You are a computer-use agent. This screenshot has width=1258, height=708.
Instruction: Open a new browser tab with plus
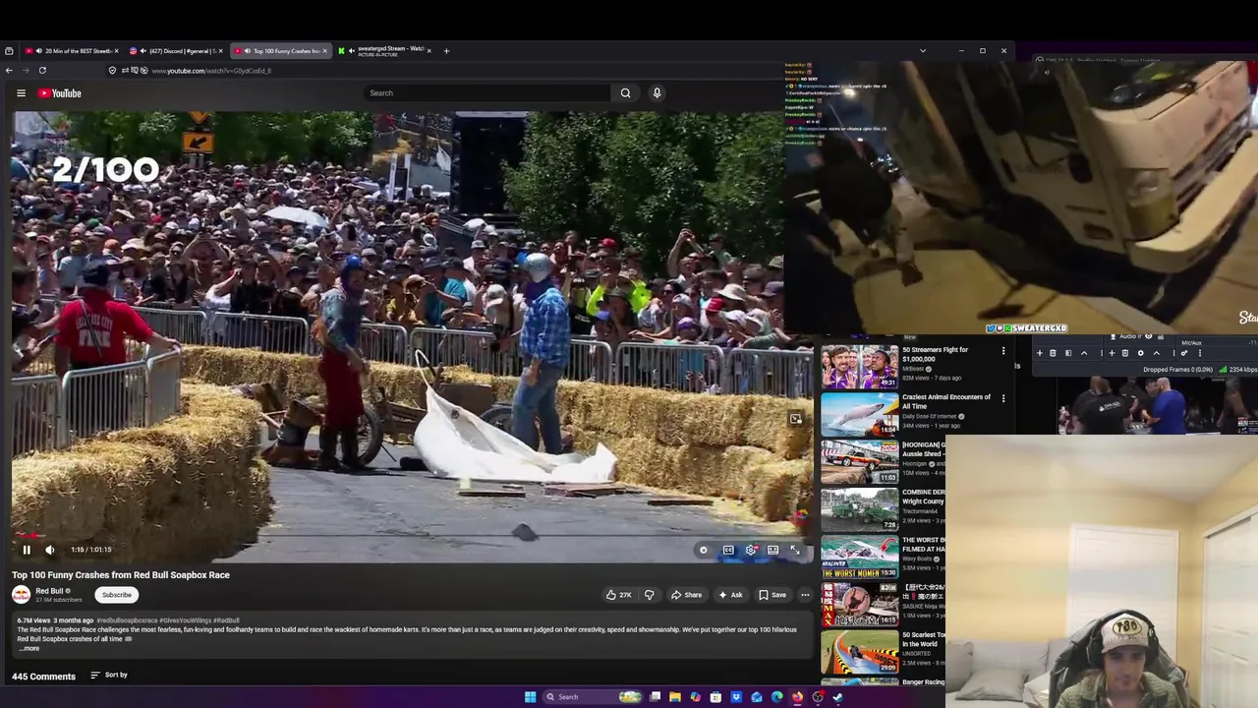[446, 51]
